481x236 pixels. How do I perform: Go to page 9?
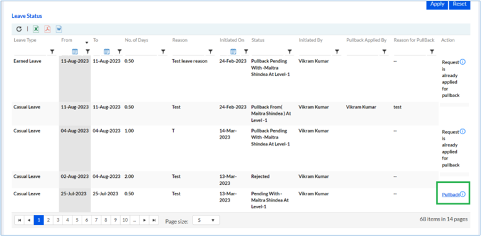coord(115,220)
